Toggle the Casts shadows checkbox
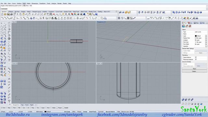This screenshot has height=117, width=208. (196, 57)
